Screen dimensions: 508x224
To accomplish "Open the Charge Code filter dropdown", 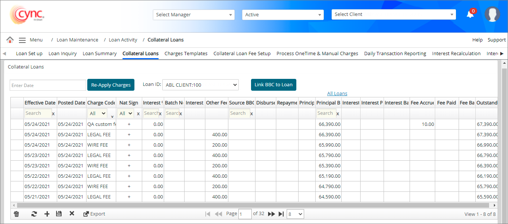I will click(x=98, y=114).
